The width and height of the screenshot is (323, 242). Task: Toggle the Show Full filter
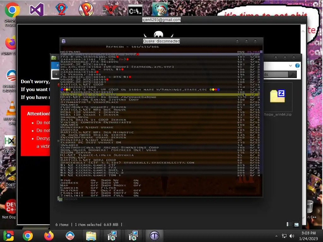(x=120, y=195)
